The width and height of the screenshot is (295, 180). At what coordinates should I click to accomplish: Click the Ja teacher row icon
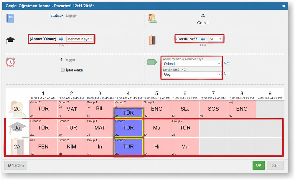click(17, 128)
